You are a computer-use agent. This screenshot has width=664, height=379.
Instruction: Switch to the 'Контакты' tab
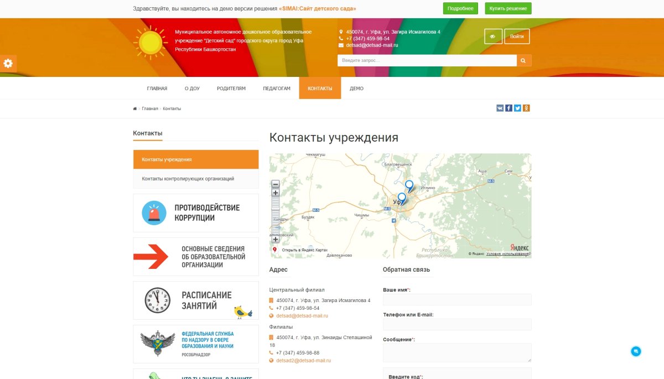320,87
